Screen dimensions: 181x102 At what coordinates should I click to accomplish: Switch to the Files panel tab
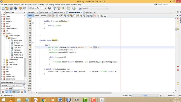click(8, 12)
